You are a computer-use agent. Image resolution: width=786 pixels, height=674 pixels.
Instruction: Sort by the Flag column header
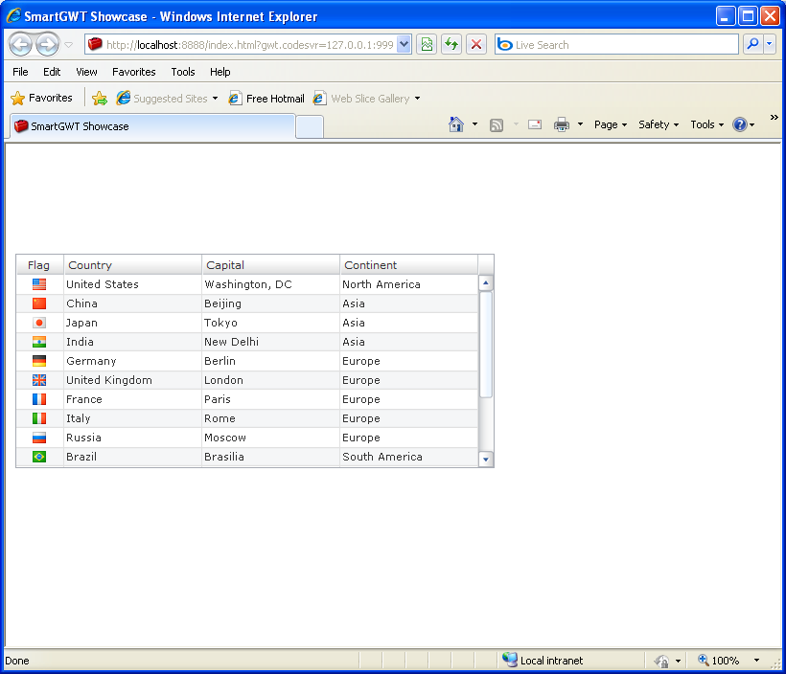tap(39, 265)
